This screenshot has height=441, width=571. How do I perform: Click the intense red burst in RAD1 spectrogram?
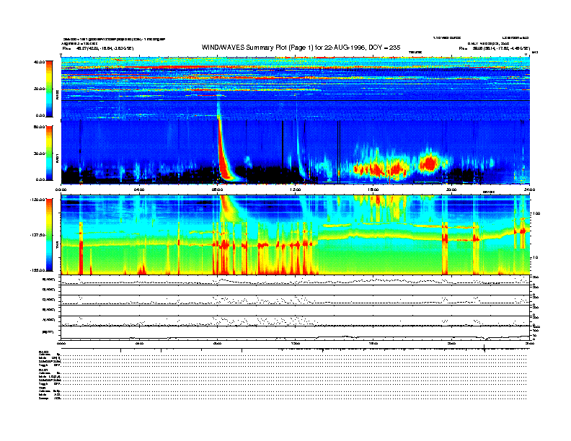(224, 156)
